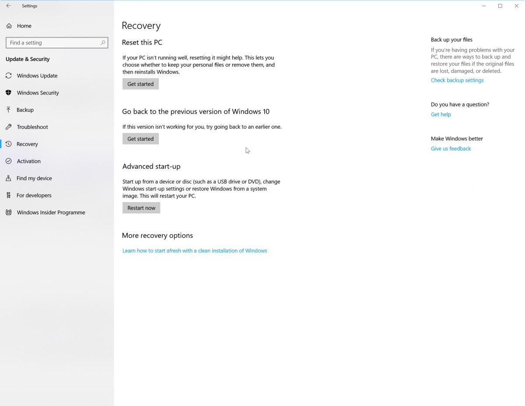Image resolution: width=525 pixels, height=406 pixels.
Task: Click the Windows Security shield icon
Action: (x=8, y=93)
